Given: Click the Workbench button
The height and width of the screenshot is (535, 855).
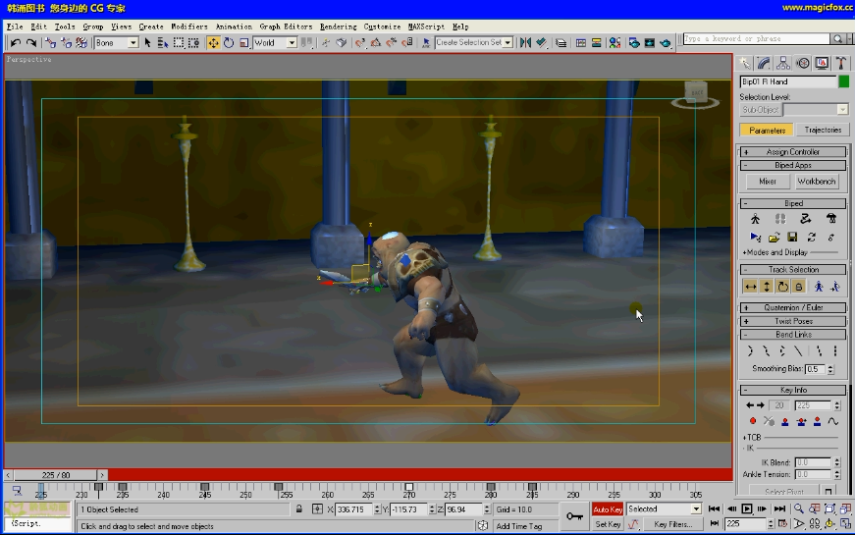Looking at the screenshot, I should tap(817, 181).
